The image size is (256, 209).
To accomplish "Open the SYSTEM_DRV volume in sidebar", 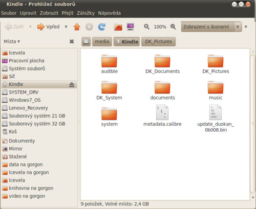I will pos(39,92).
